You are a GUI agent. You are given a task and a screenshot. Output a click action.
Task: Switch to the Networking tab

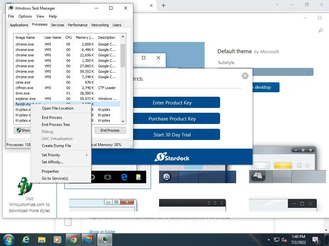coord(100,25)
